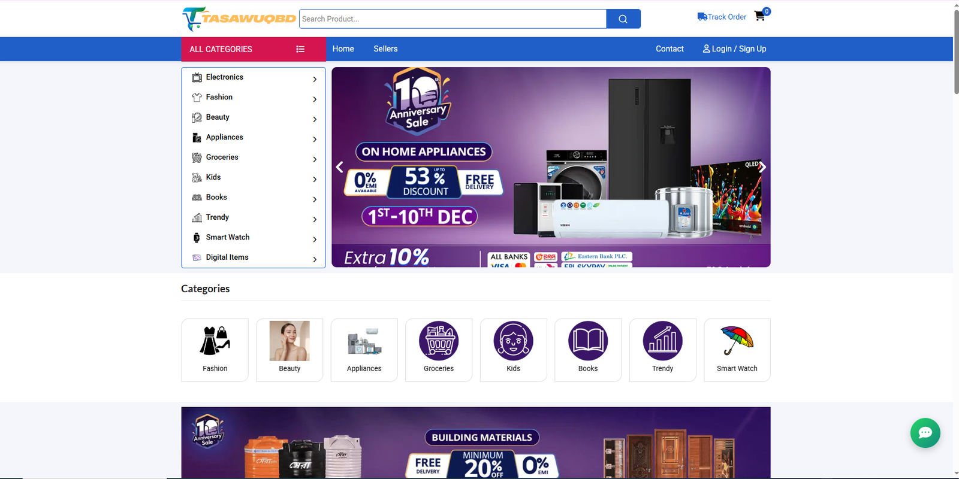Image resolution: width=959 pixels, height=479 pixels.
Task: Click the Digital Items icon in sidebar
Action: point(197,257)
